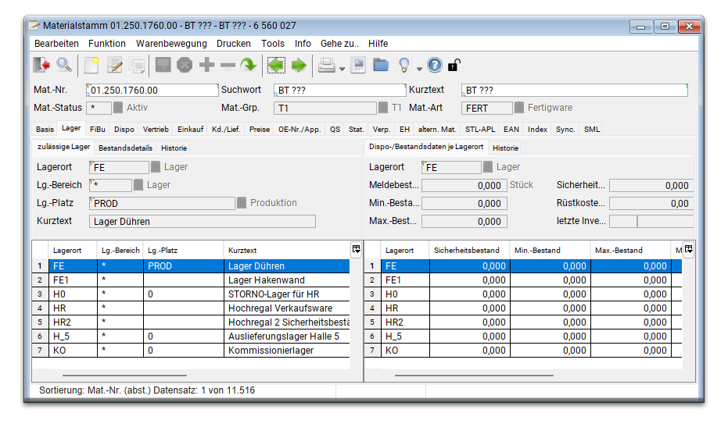Select row 'Lager Hakenwand' in left table
The image size is (728, 431).
coord(191,280)
